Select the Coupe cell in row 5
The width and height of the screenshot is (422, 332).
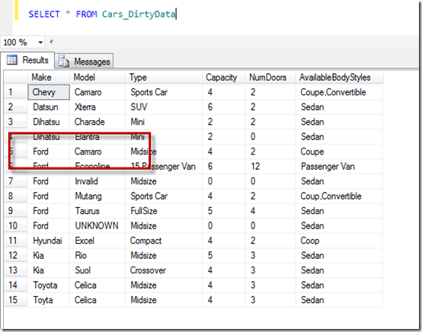(x=339, y=152)
